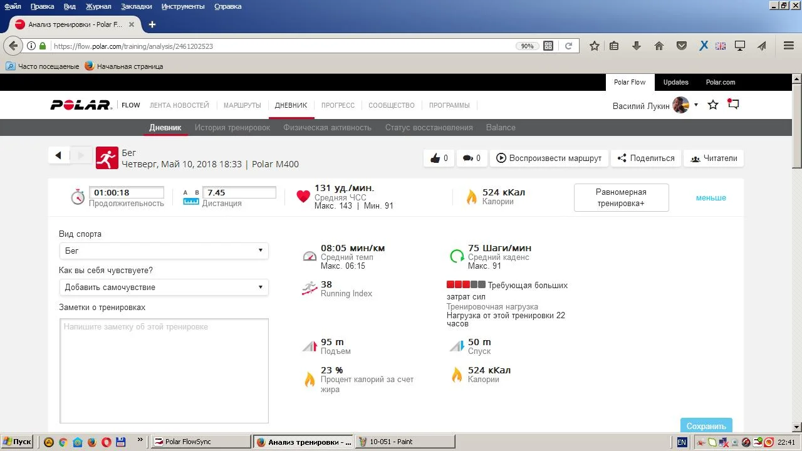Click the меньше link
Image resolution: width=802 pixels, height=451 pixels.
(711, 198)
